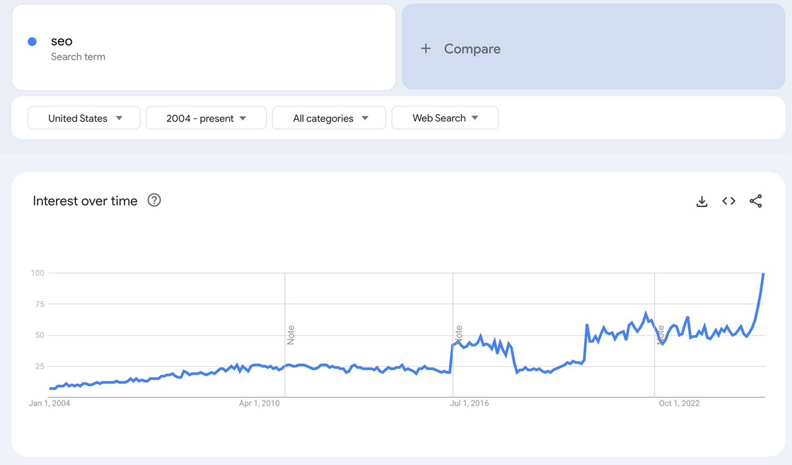Open the Web Search type dropdown
792x465 pixels.
[x=445, y=118]
